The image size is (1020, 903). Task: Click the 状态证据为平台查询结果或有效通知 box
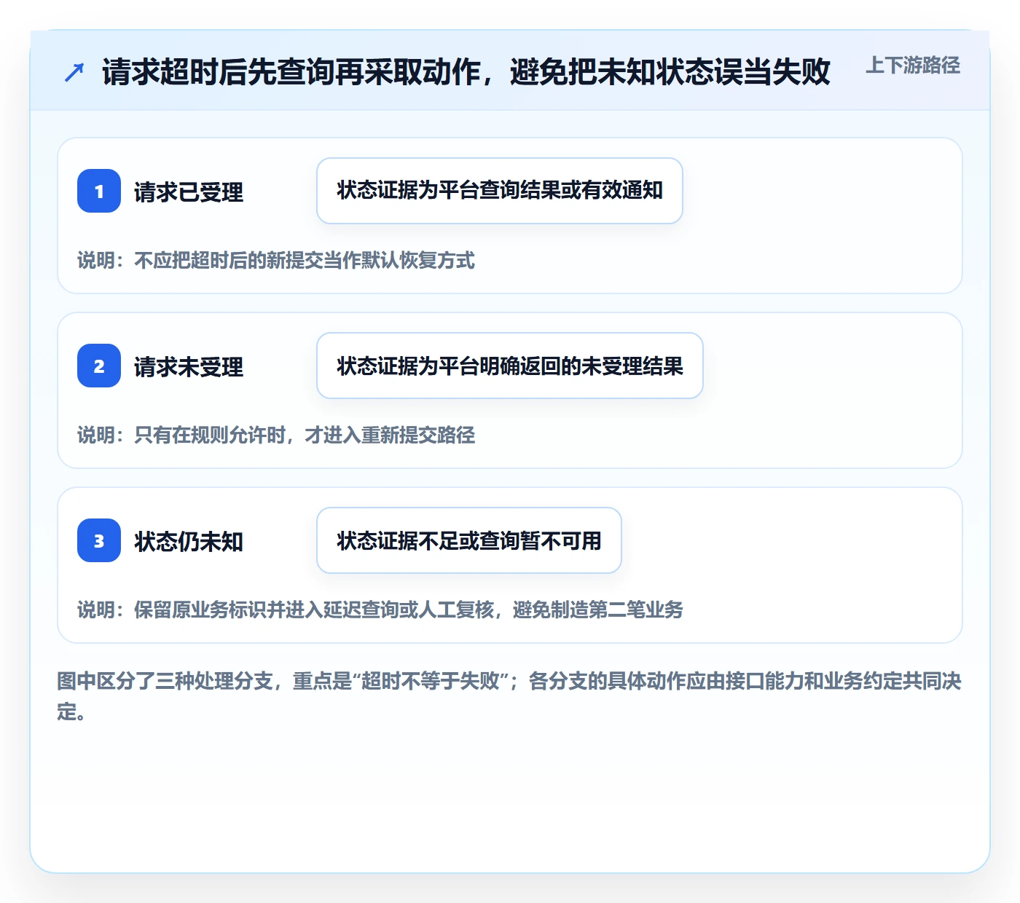click(500, 191)
